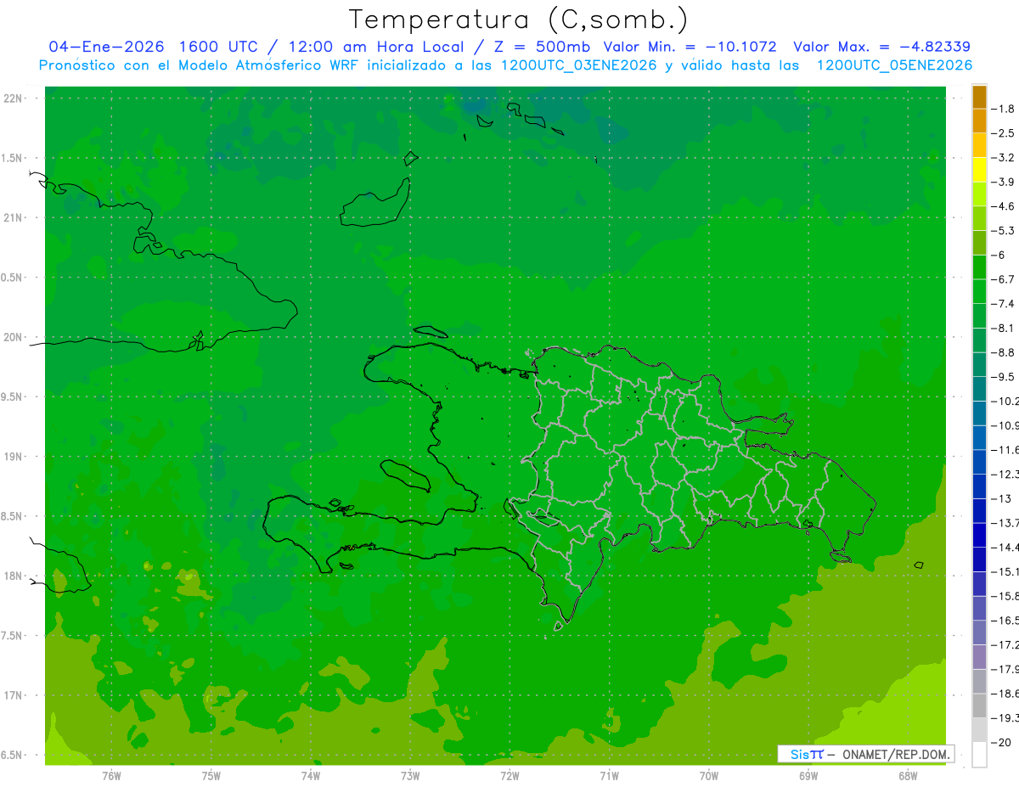Click the '-2.5' color bar label
Image resolution: width=1019 pixels, height=787 pixels.
pos(1004,133)
